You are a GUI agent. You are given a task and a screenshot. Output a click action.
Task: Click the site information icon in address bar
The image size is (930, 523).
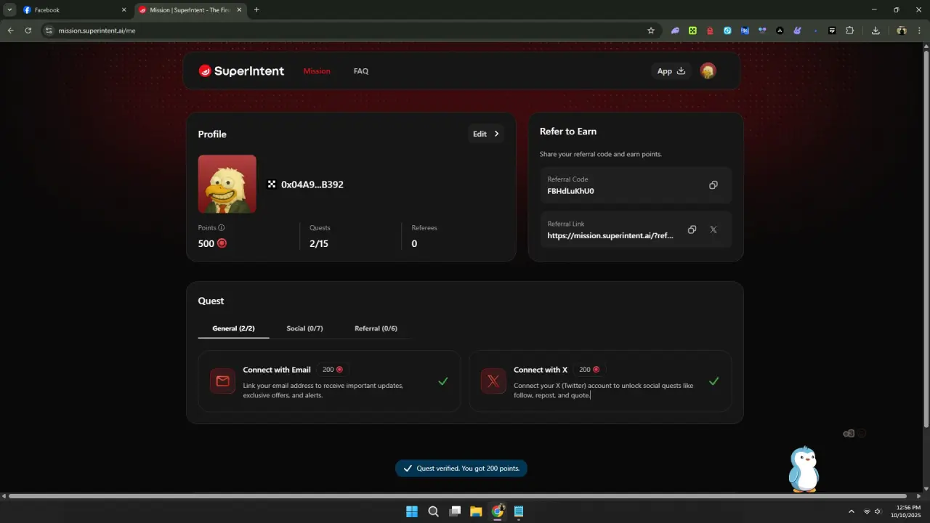(49, 31)
